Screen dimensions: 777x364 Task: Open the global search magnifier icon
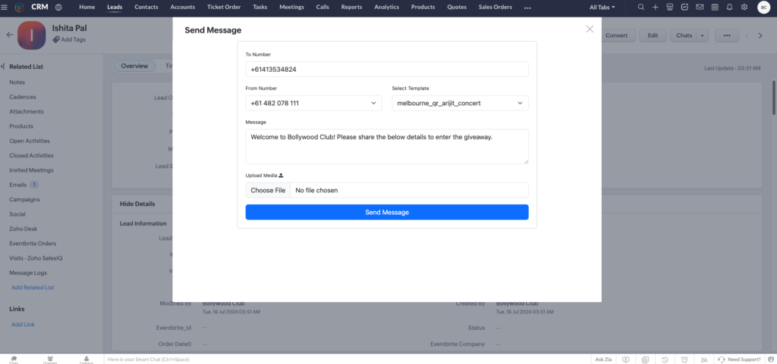tap(641, 7)
